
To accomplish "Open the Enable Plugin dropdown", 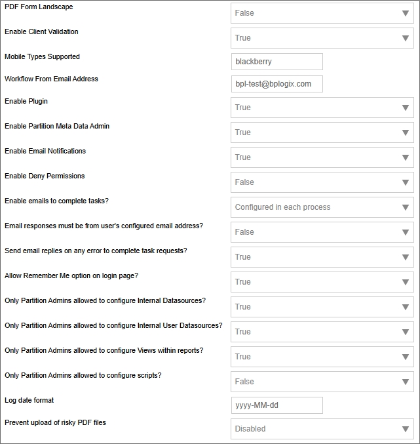I will pos(322,108).
